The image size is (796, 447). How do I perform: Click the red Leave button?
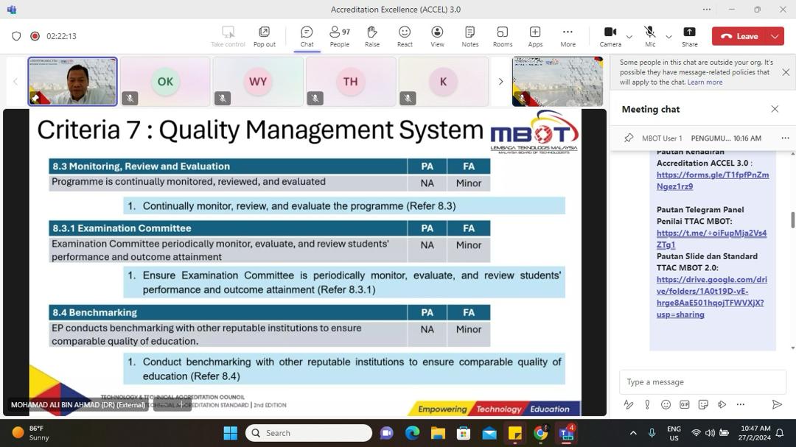click(x=739, y=36)
